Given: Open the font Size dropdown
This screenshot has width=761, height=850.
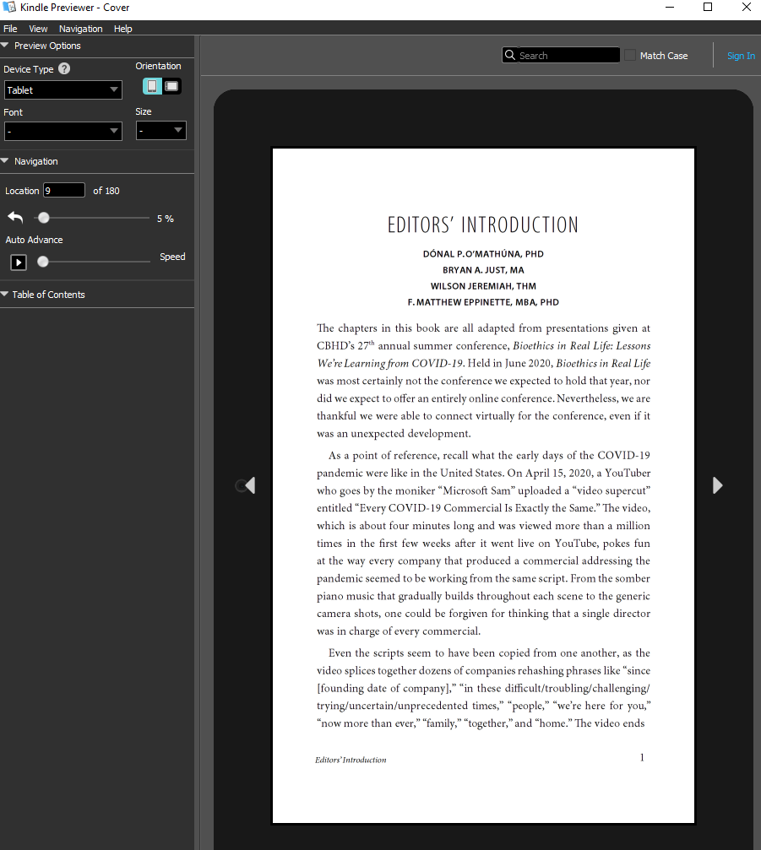Looking at the screenshot, I should [x=161, y=131].
